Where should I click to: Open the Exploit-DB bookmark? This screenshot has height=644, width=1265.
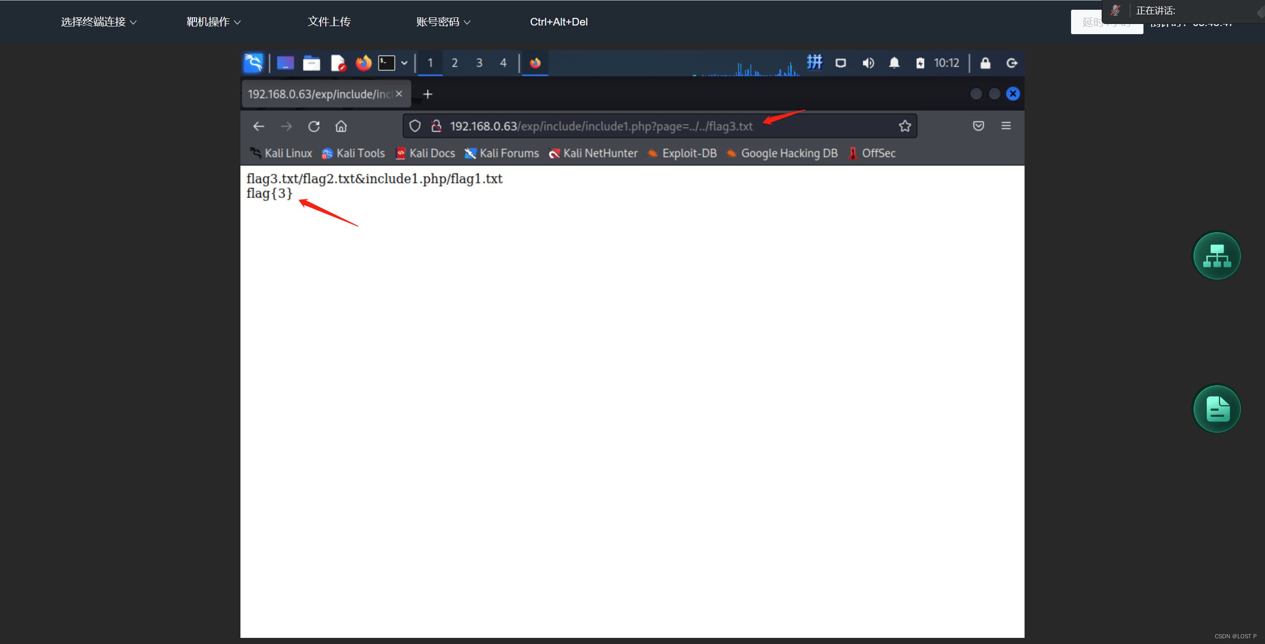(682, 153)
